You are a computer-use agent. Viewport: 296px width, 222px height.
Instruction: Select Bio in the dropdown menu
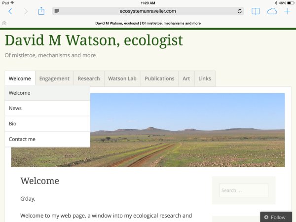(x=13, y=123)
